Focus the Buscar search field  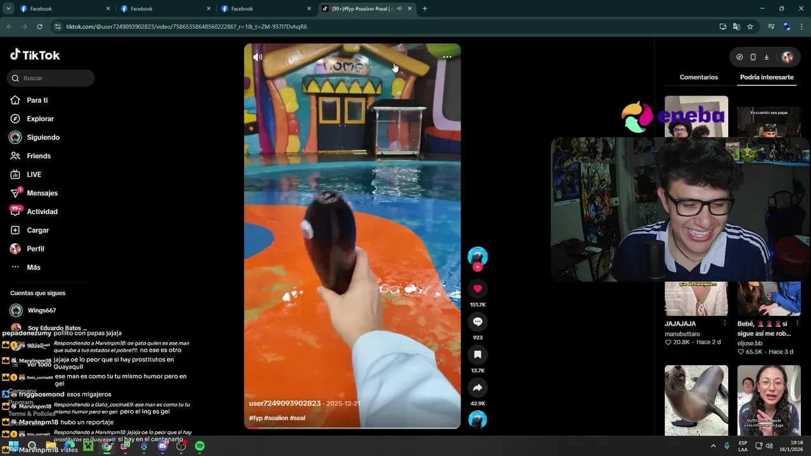[x=51, y=78]
